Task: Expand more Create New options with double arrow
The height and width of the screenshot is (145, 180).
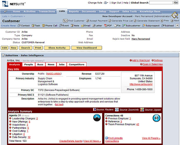Action: (x=177, y=25)
